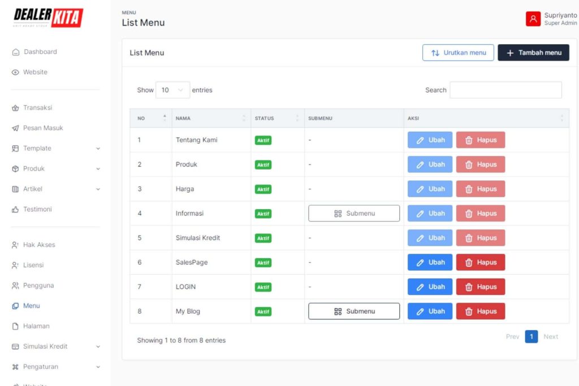Expand the Artikel sidebar section
The width and height of the screenshot is (579, 386).
[55, 189]
